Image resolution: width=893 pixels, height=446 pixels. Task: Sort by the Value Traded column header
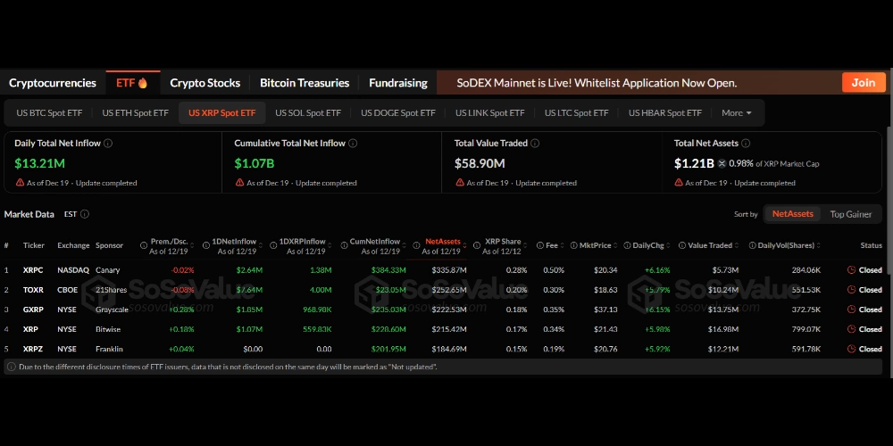pyautogui.click(x=709, y=245)
